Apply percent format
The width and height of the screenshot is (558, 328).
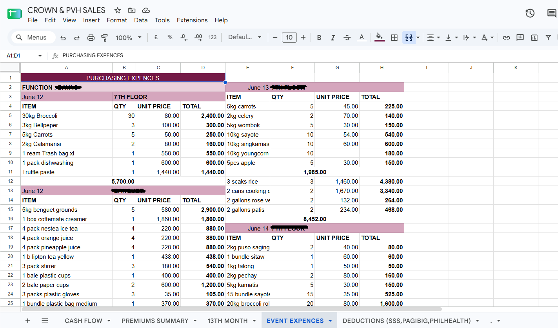pos(170,38)
